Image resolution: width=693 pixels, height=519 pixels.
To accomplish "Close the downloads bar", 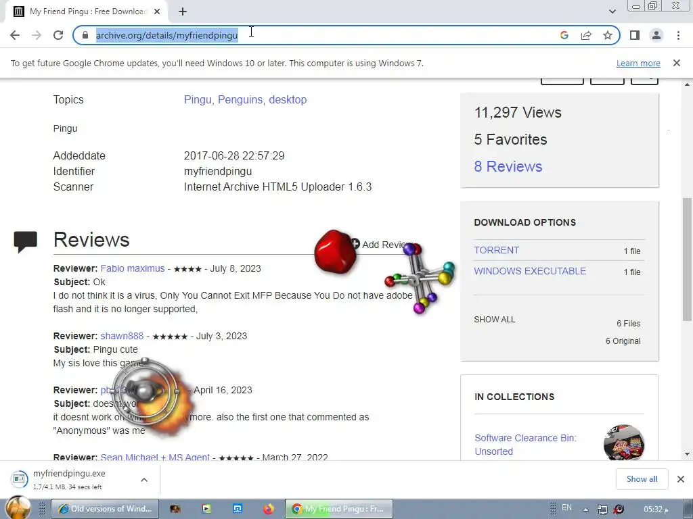I will click(681, 479).
